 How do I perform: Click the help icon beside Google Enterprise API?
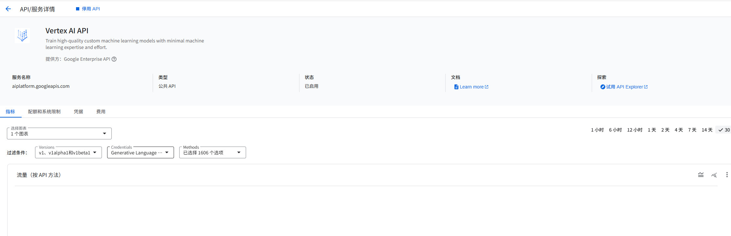point(114,59)
